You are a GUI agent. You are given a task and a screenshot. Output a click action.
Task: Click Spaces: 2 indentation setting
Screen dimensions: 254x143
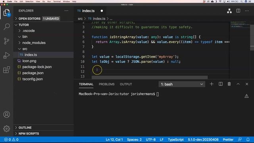[134, 139]
